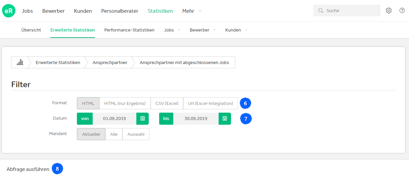Screen dimensions: 409x177
Task: Click the search magnifier icon
Action: coord(321,11)
